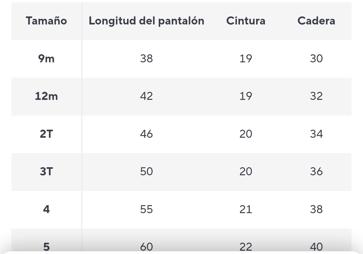Select waist value 21 for size 4
Image resolution: width=363 pixels, height=254 pixels.
pos(246,209)
